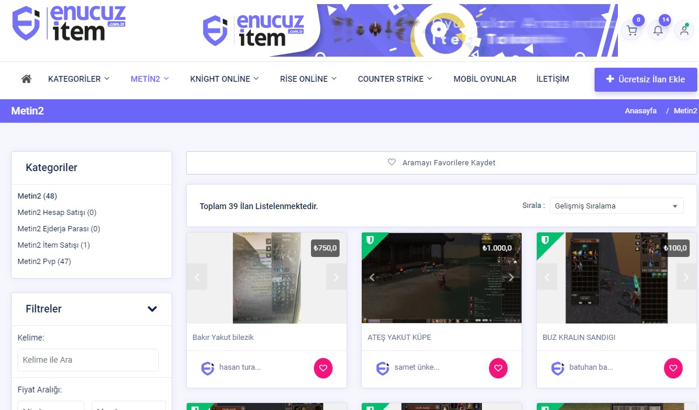Expand the KATEGORİLER menu

click(79, 79)
